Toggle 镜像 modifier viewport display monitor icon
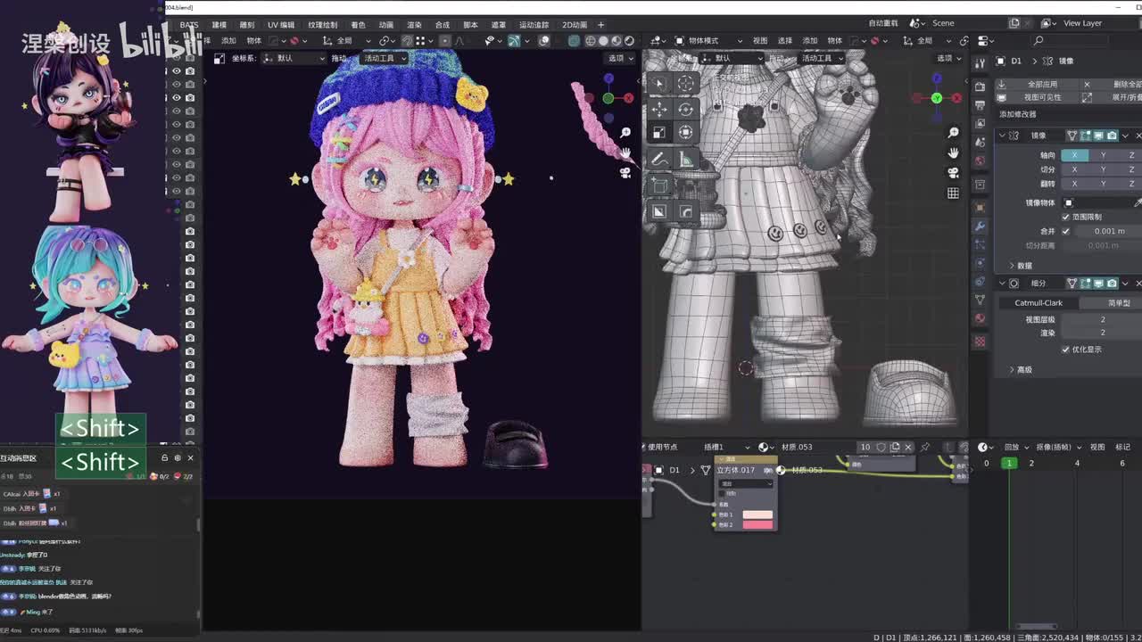Screen dimensions: 1142x642 click(x=1099, y=136)
